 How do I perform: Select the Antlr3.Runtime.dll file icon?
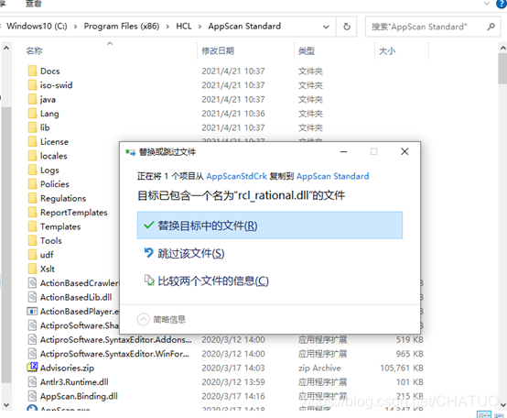(x=32, y=382)
